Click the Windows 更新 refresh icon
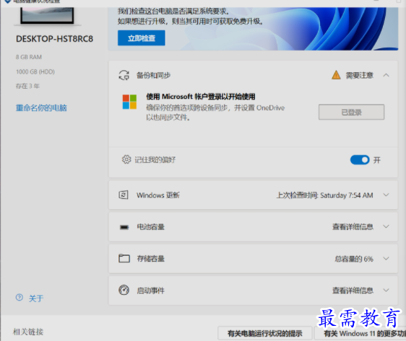This screenshot has height=341, width=406. [124, 195]
